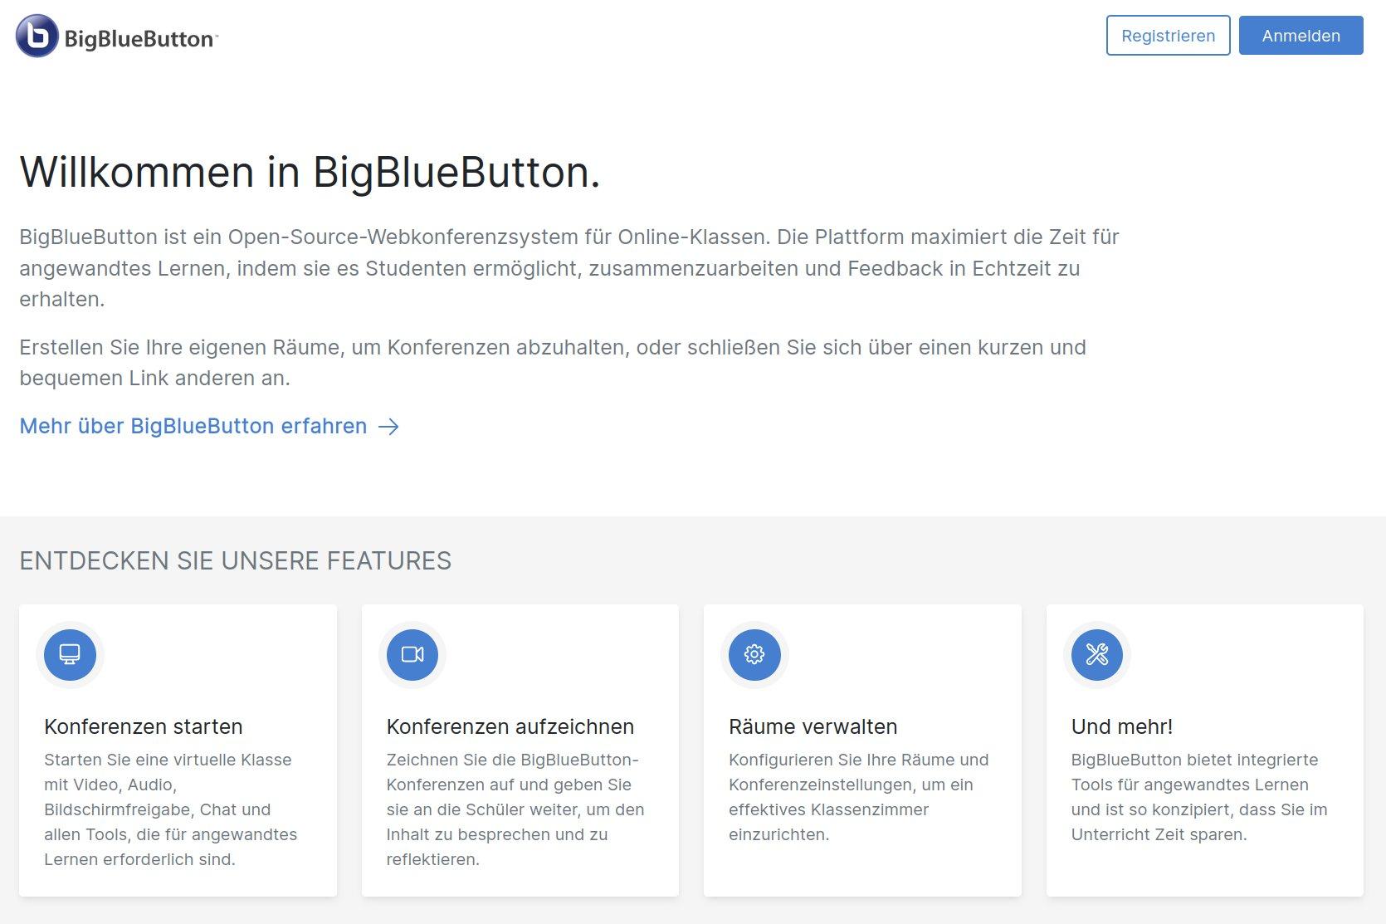The width and height of the screenshot is (1386, 924).
Task: Select the Räume verwalten card title
Action: pyautogui.click(x=813, y=726)
